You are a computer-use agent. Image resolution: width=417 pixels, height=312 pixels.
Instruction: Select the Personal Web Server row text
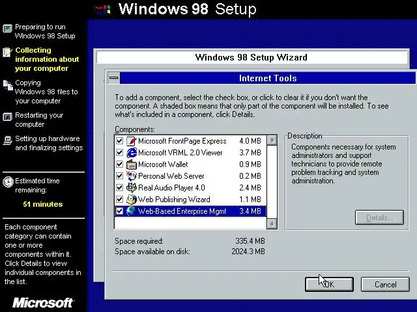pyautogui.click(x=171, y=176)
